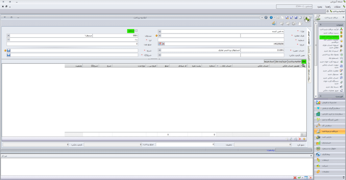This screenshot has width=346, height=180.
Task: Open the 'عملیات' menu in menu bar
Action: coord(337,7)
